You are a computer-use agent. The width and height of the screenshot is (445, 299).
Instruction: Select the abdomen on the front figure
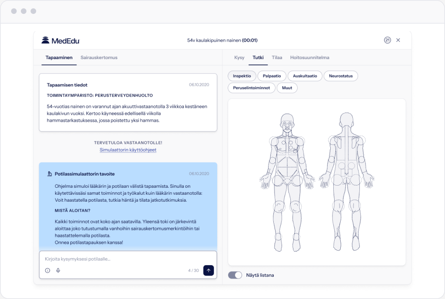287,167
